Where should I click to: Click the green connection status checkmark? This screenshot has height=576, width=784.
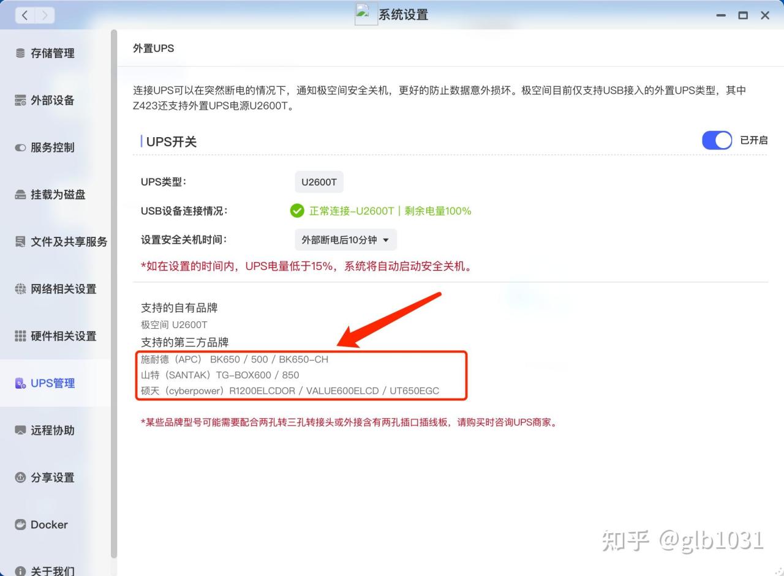(x=297, y=211)
